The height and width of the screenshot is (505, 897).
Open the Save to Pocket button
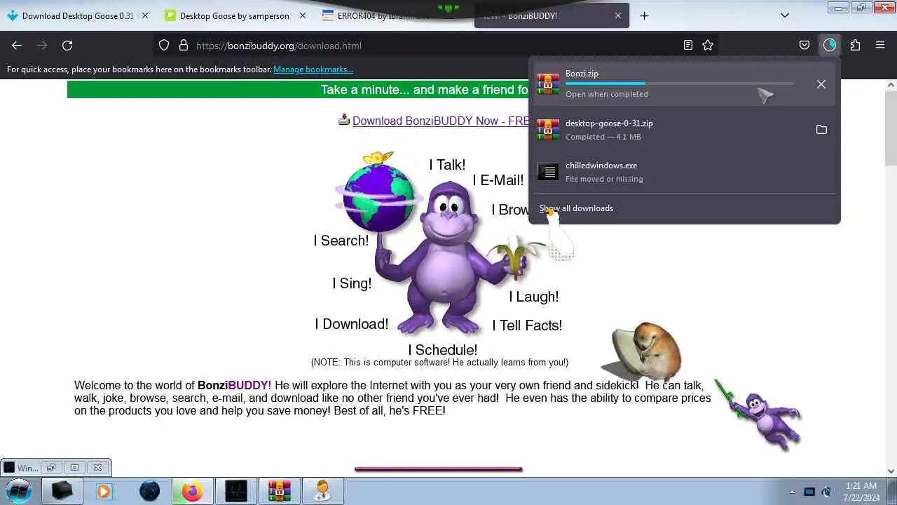(804, 45)
